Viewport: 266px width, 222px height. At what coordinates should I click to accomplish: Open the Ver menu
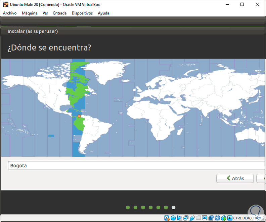45,13
